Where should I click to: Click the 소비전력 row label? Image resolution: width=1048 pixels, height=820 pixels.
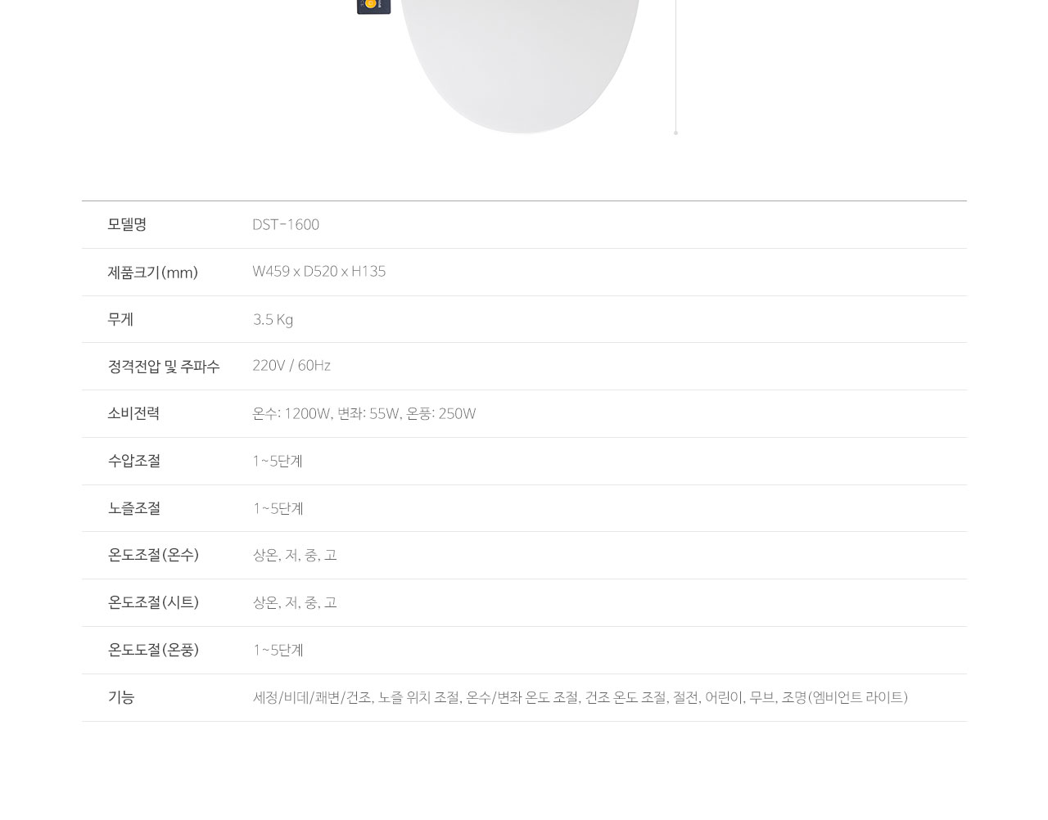click(x=133, y=413)
